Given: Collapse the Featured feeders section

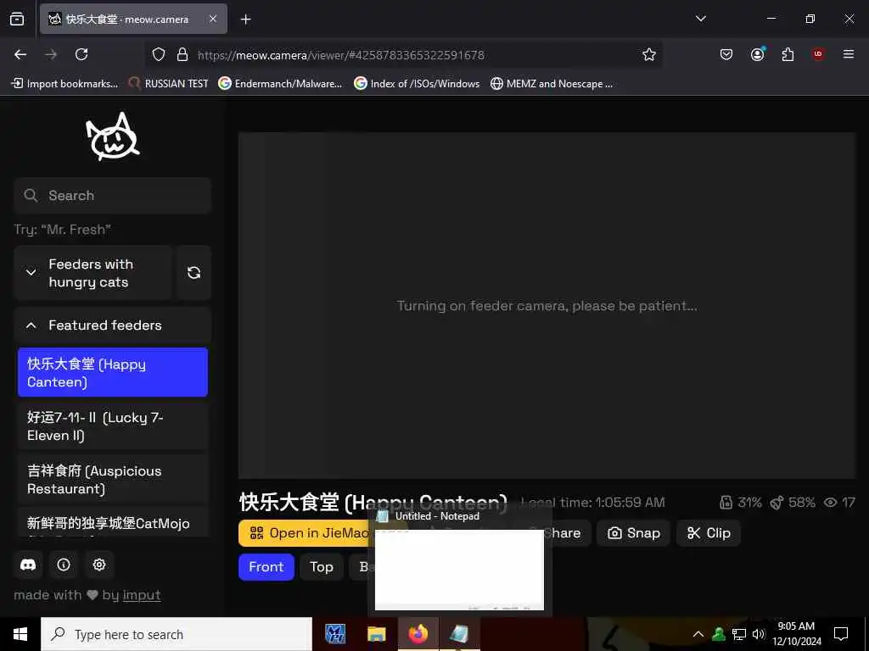Looking at the screenshot, I should (x=113, y=325).
